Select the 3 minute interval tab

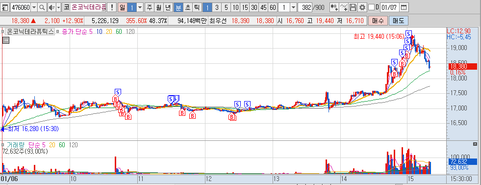coord(217,7)
